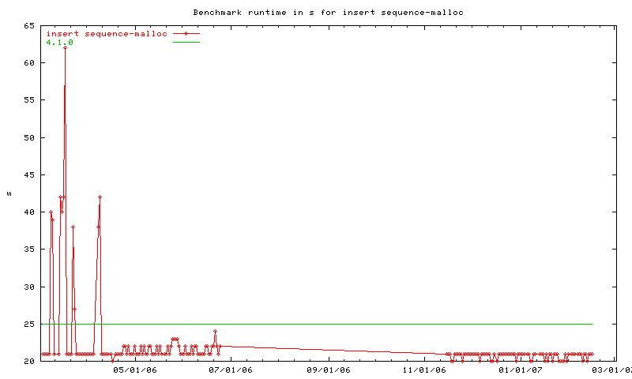The width and height of the screenshot is (632, 379).
Task: Click the y-axis label '25'
Action: pos(29,325)
